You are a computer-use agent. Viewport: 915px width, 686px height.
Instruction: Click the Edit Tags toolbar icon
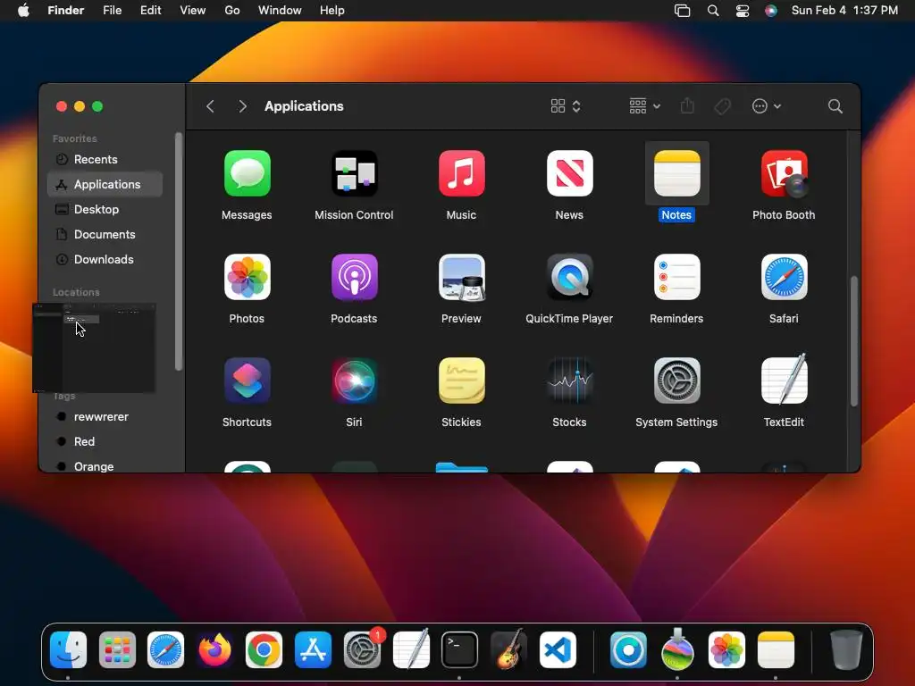722,106
